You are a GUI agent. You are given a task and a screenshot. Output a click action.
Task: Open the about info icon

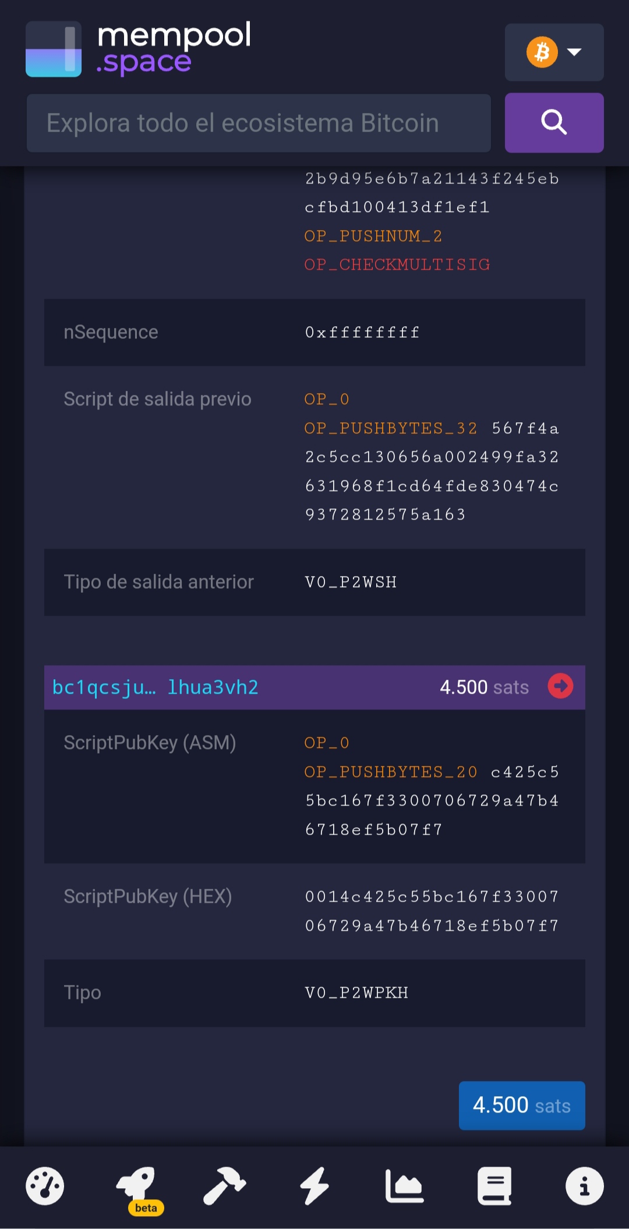coord(584,1186)
